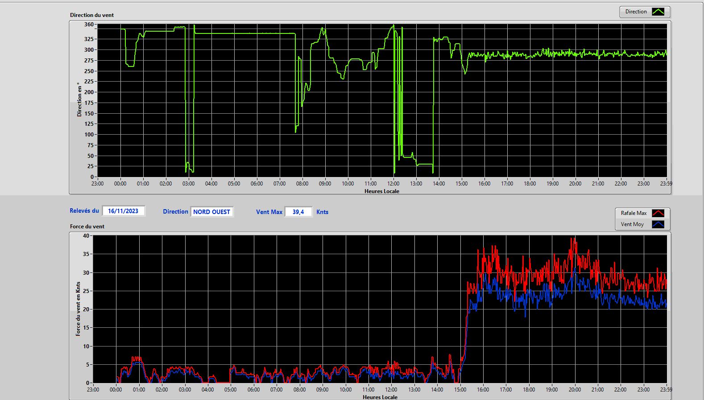704x400 pixels.
Task: Click the Direction legend label
Action: (636, 12)
